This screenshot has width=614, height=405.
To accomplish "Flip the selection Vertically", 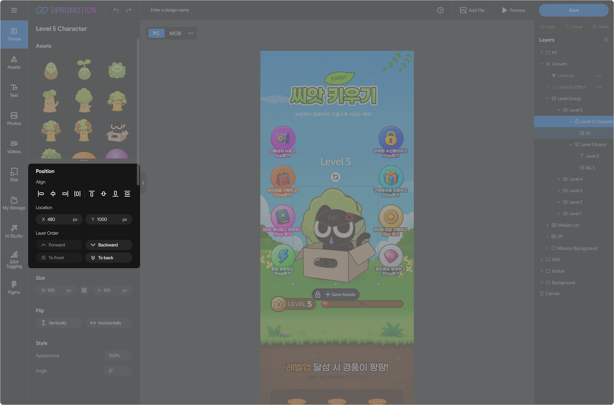I will tap(59, 323).
